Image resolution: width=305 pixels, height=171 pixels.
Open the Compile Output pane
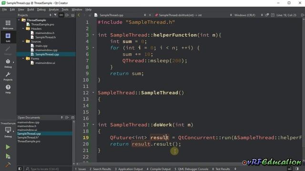pos(159,169)
